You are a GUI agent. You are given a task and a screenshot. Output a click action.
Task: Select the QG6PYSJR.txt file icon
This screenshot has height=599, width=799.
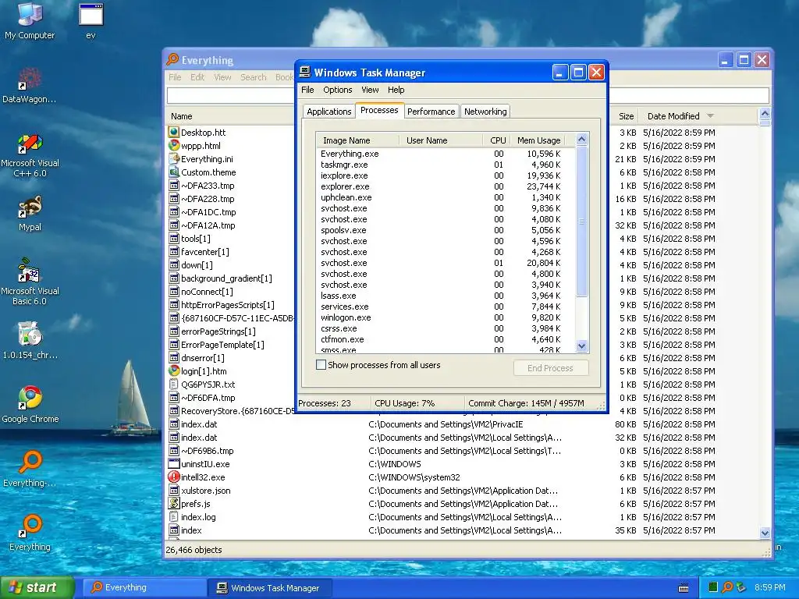tap(174, 385)
